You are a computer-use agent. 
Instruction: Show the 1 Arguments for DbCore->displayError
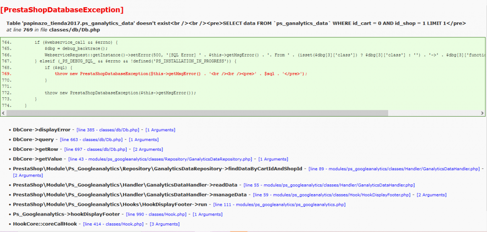160,130
